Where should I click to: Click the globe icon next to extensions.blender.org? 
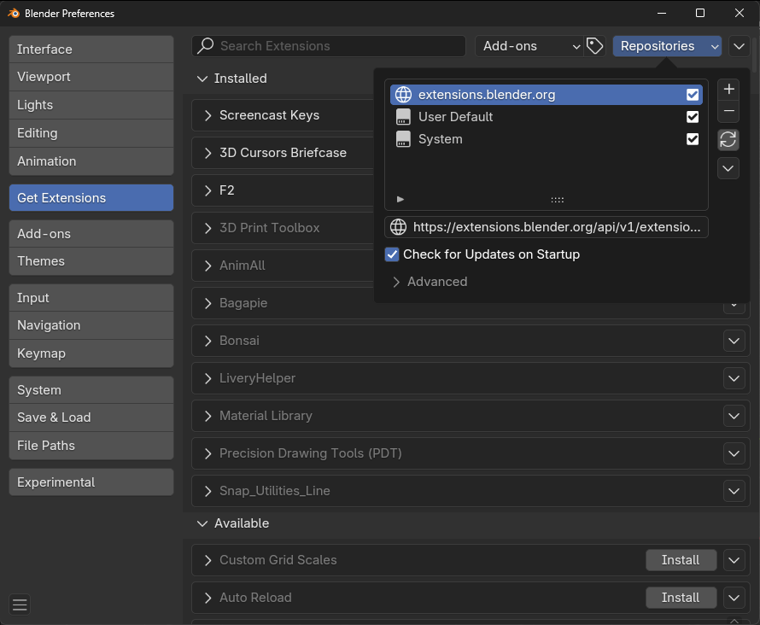(x=403, y=95)
